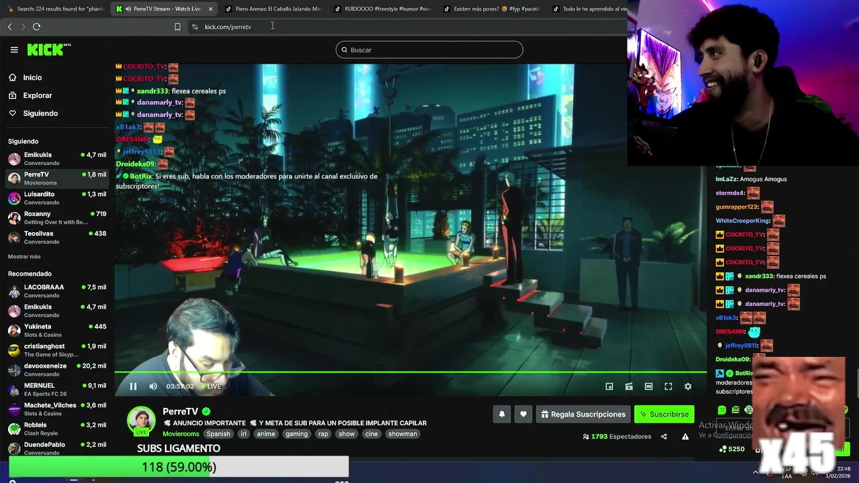Select the Spanish language tag
Viewport: 859px width, 483px height.
[218, 434]
